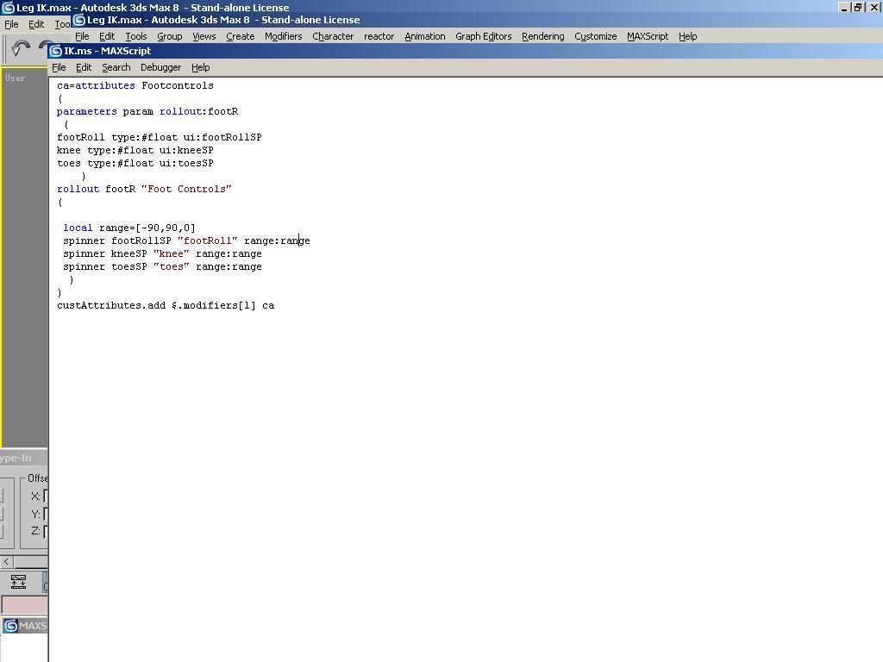Viewport: 883px width, 662px height.
Task: Click the left scroll arrow below the Type-In panel
Action: pos(6,561)
